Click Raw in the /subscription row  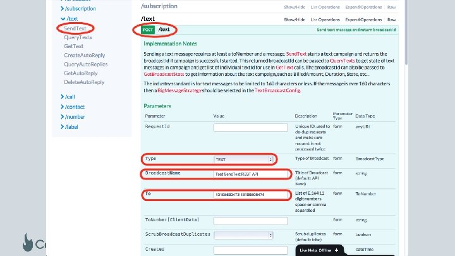click(391, 7)
